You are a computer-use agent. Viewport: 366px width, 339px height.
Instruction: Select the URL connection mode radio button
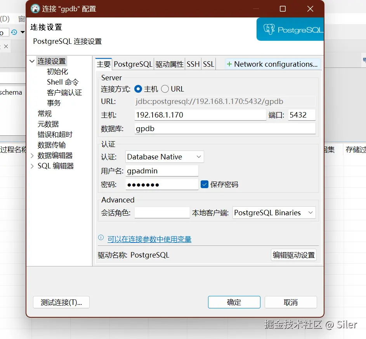165,88
